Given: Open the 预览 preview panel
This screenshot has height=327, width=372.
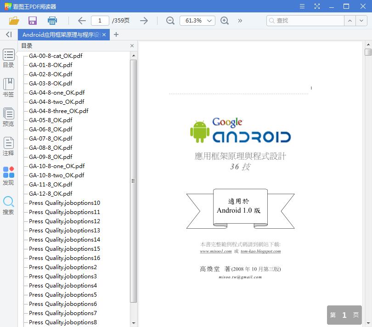Looking at the screenshot, I should (x=8, y=116).
